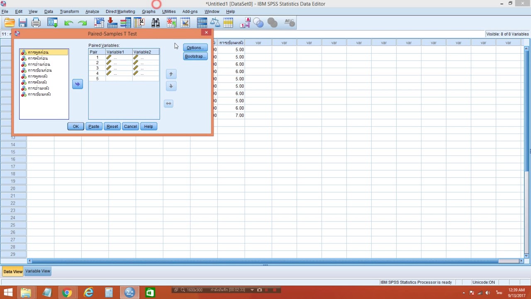Move the pair down with the down arrow
The height and width of the screenshot is (299, 531).
click(x=171, y=86)
